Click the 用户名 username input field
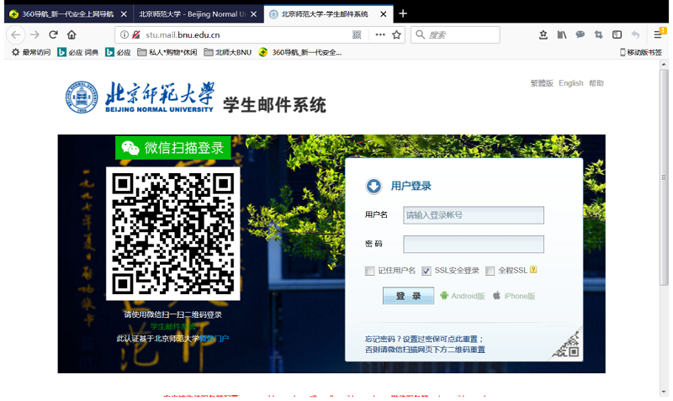Image resolution: width=673 pixels, height=401 pixels. click(x=474, y=215)
